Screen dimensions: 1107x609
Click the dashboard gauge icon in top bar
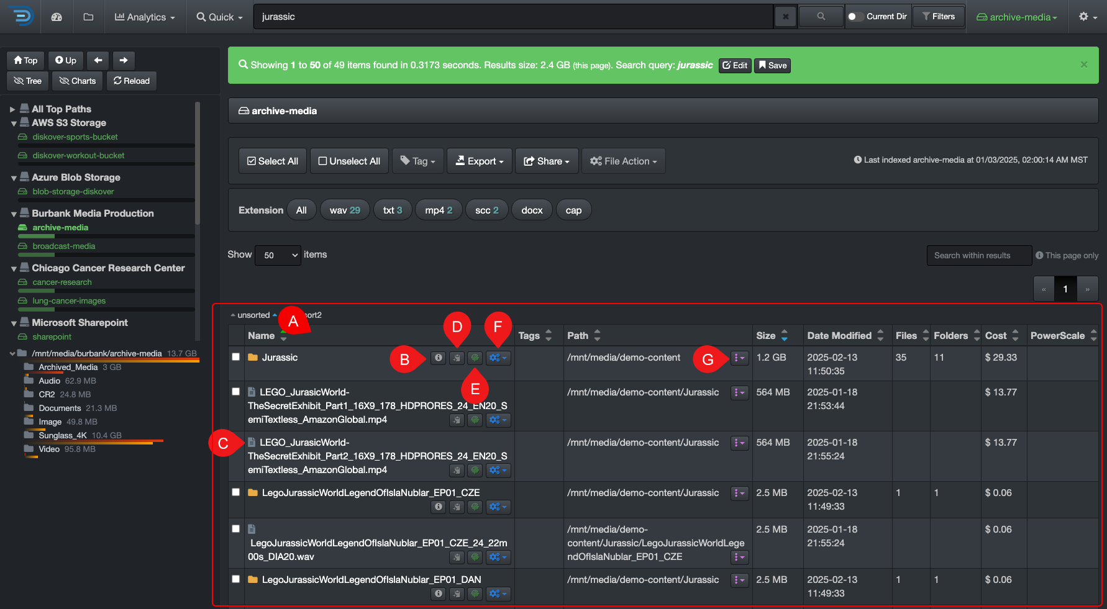(57, 17)
